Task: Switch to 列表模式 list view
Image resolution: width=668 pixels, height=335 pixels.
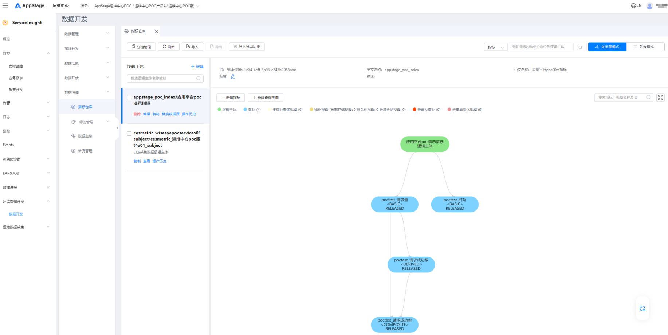Action: [x=645, y=47]
